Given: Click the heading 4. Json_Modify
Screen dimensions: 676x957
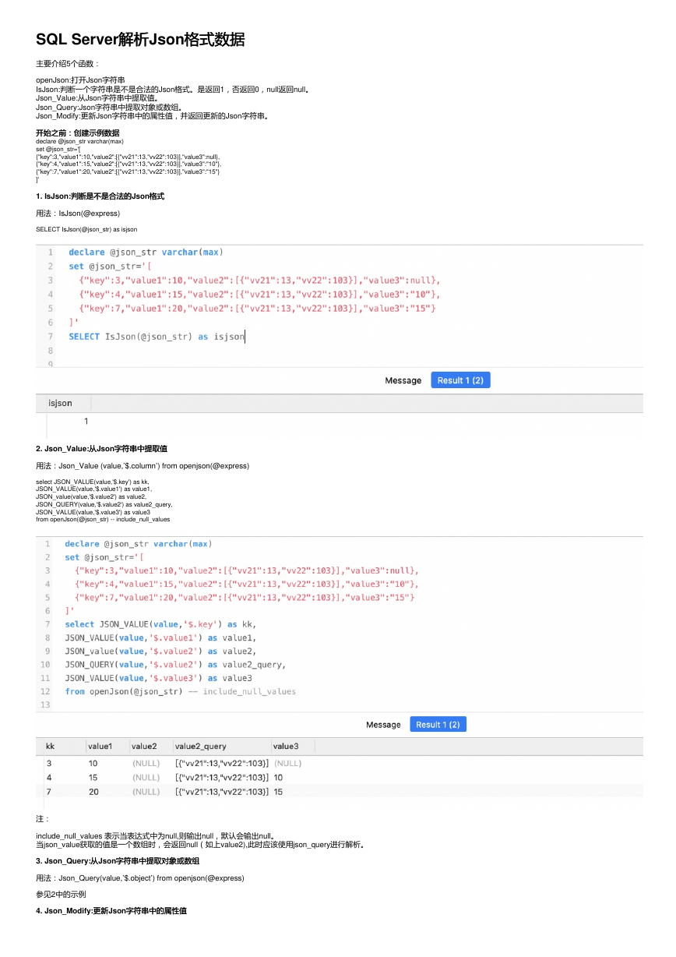Looking at the screenshot, I should [x=111, y=911].
